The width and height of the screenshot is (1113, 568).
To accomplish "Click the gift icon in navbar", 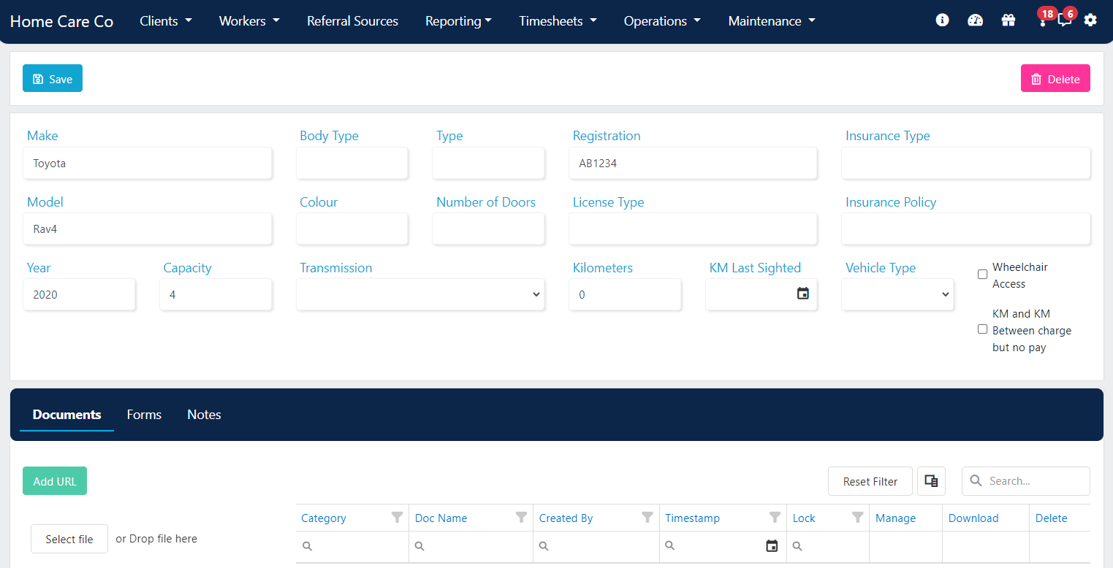I will [x=1008, y=20].
